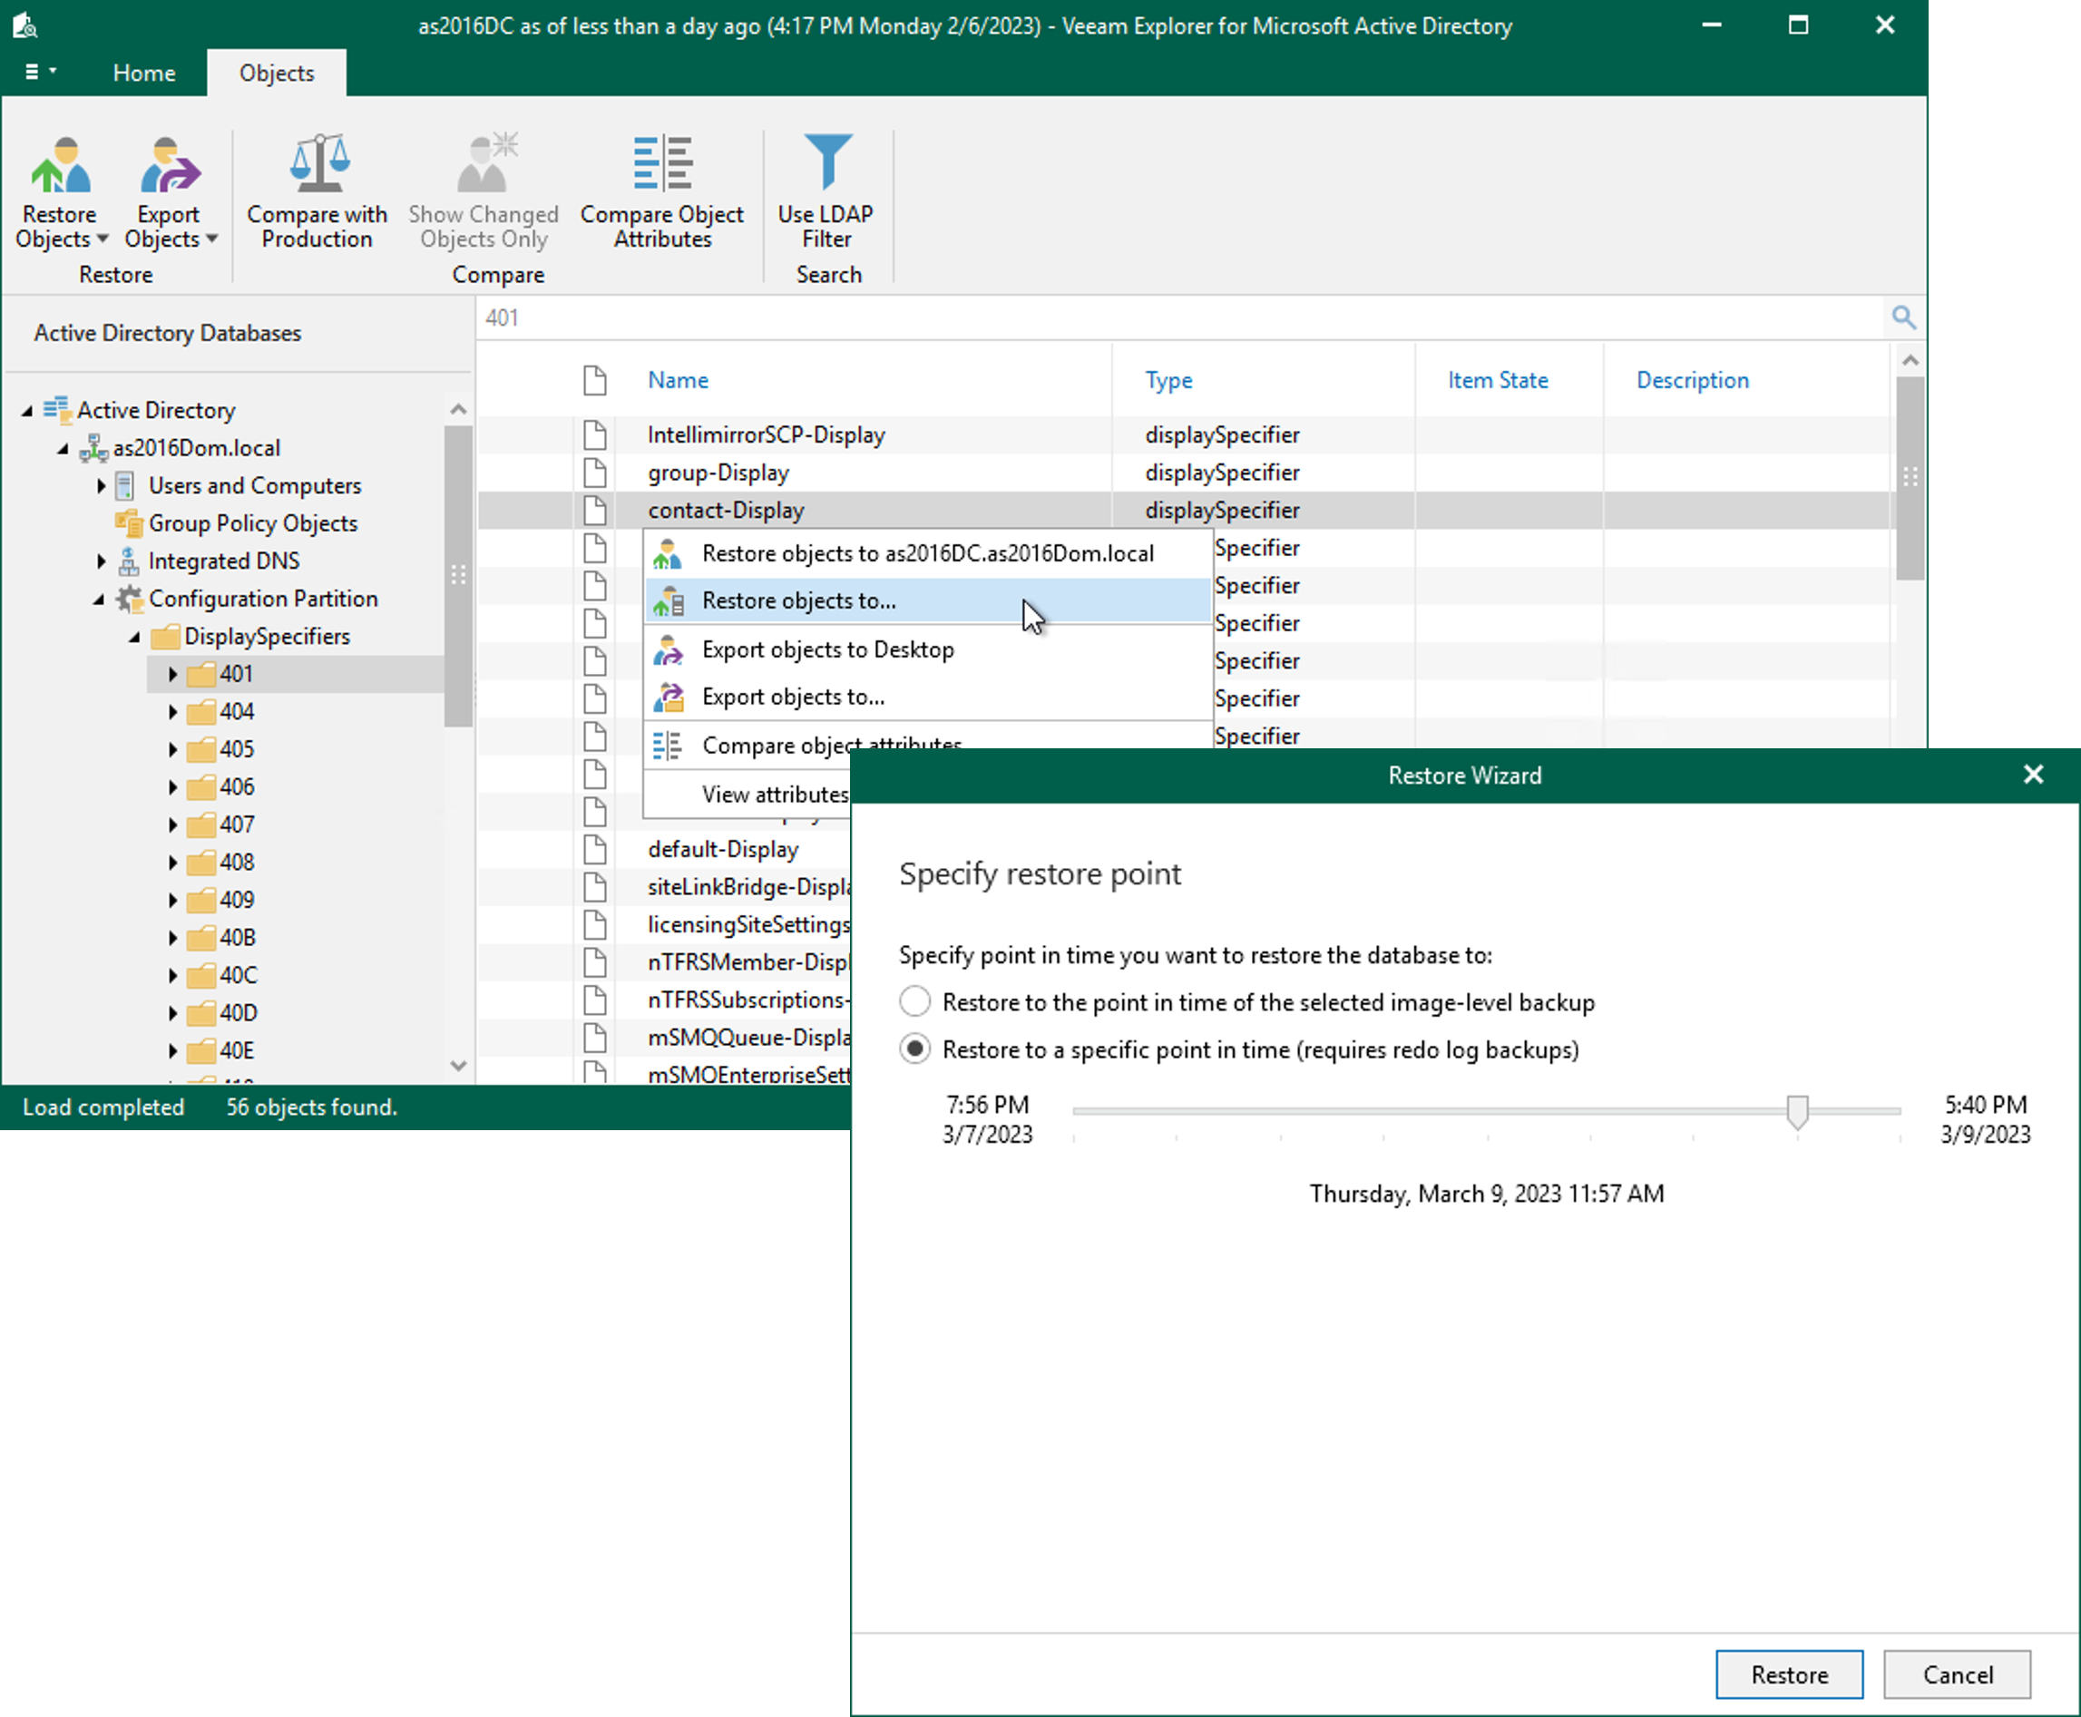Click file icon of IntellimirrorSCP-Display row
Image resolution: width=2081 pixels, height=1717 pixels.
(594, 434)
